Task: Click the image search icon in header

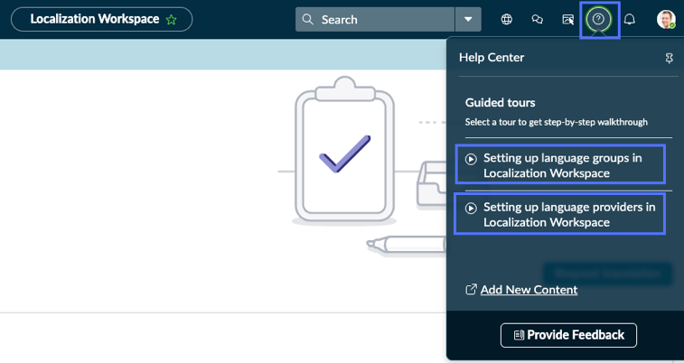Action: coord(568,19)
